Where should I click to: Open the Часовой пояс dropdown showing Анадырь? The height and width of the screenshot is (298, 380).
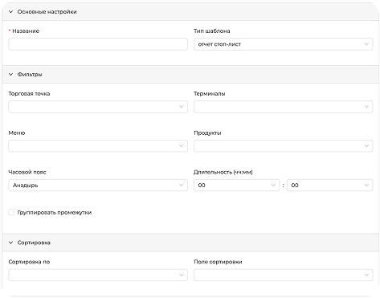(x=98, y=186)
